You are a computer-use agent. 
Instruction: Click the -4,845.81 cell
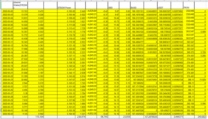pos(91,59)
